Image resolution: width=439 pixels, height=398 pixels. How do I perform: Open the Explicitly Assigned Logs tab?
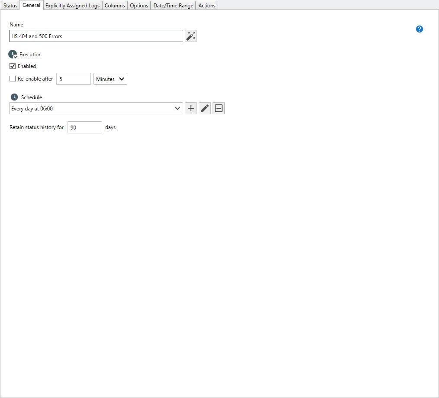(72, 6)
